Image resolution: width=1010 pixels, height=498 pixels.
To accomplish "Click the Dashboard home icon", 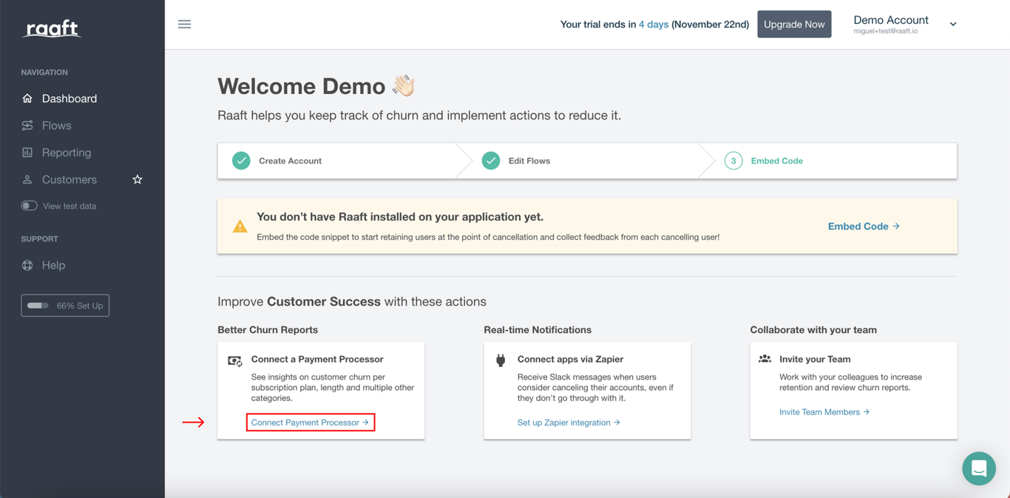I will [27, 98].
